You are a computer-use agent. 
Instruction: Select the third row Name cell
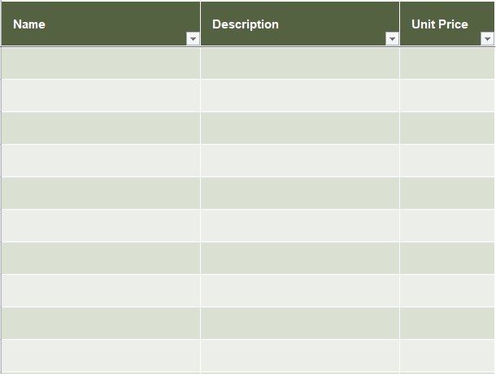(x=101, y=128)
